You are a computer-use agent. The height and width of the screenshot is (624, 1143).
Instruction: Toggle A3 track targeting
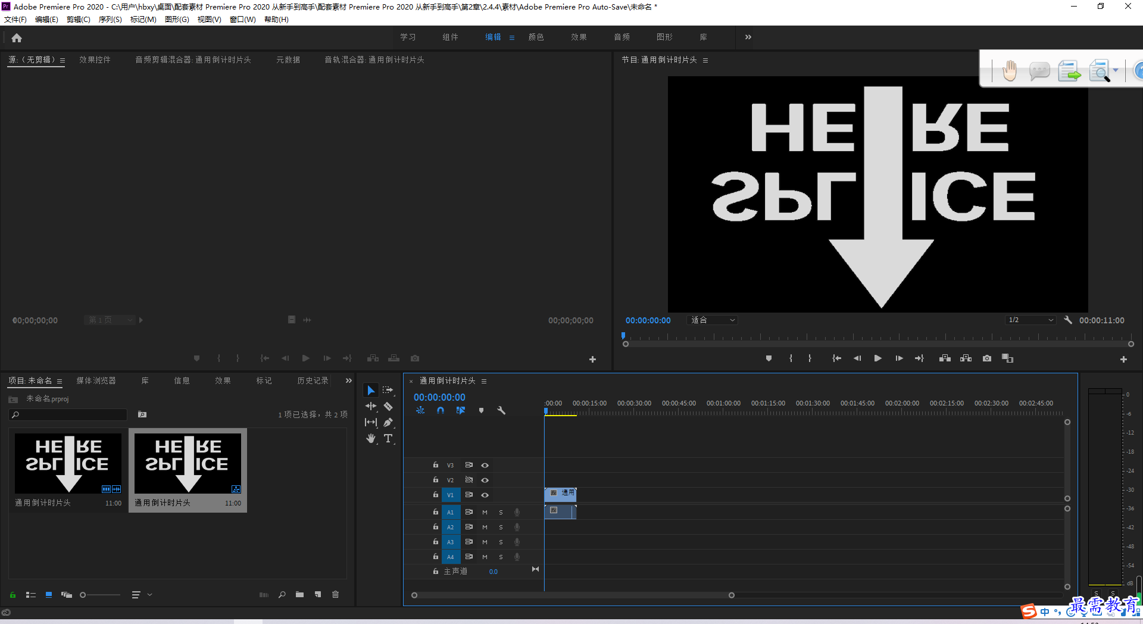click(451, 542)
